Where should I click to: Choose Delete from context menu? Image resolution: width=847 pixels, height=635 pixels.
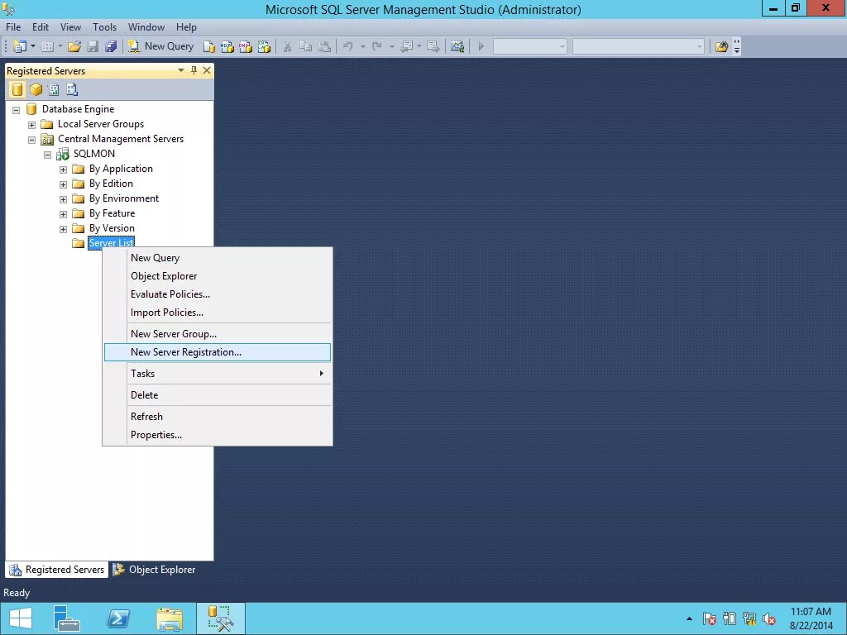218,395
